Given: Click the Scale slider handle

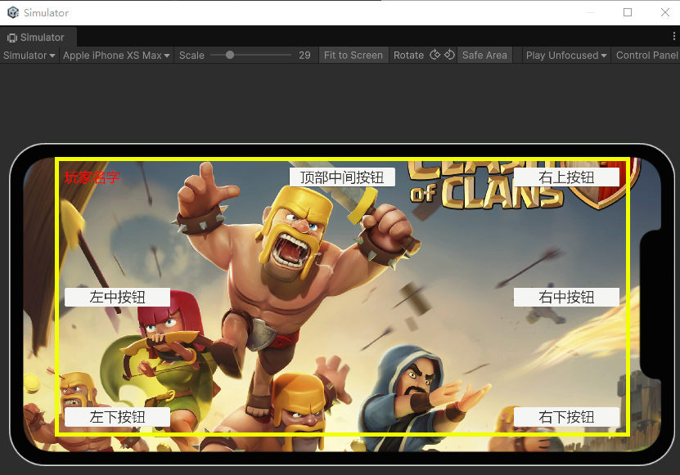Looking at the screenshot, I should pos(230,55).
